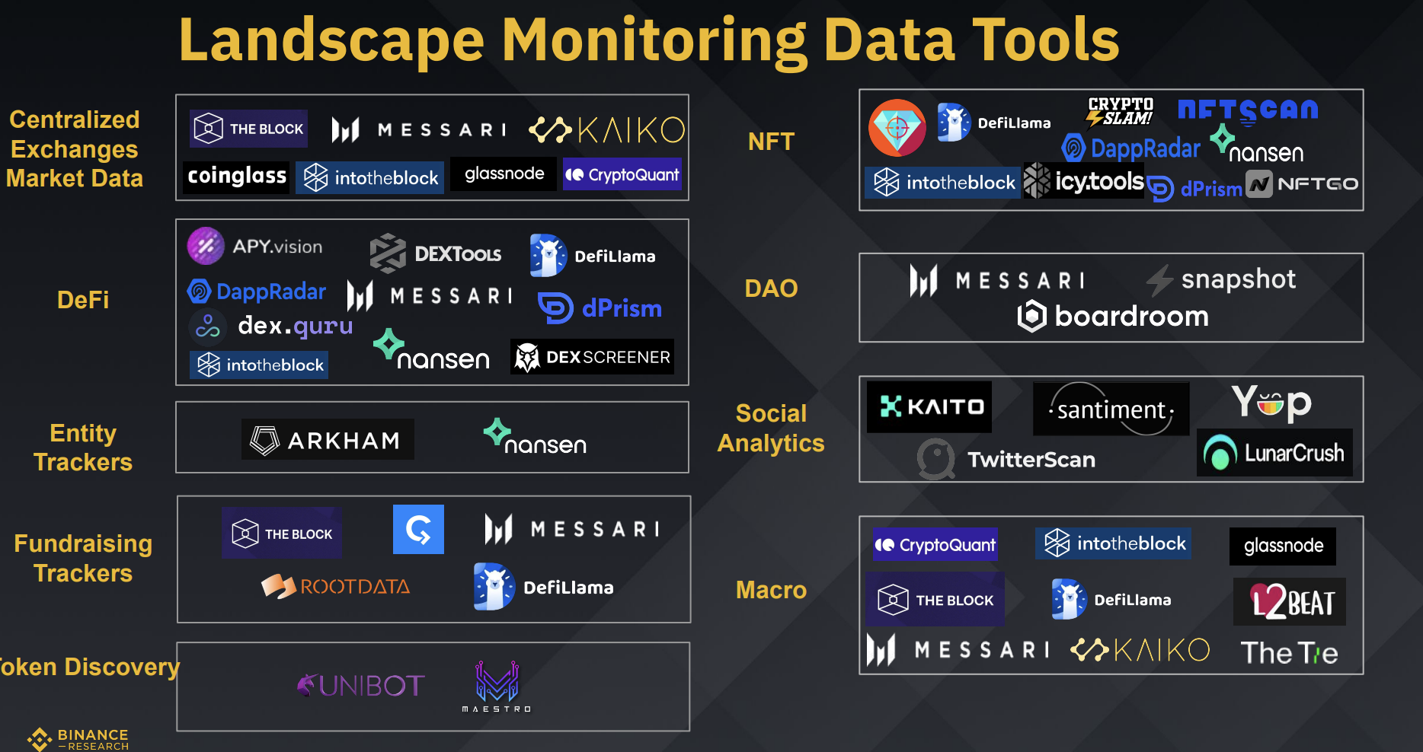Select the NFTScan logo
This screenshot has width=1423, height=752.
(x=1248, y=112)
